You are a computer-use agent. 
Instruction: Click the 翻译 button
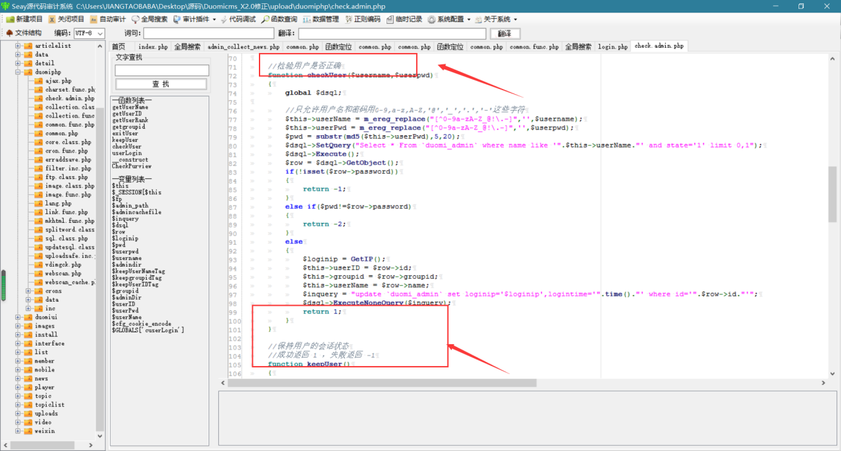point(504,33)
